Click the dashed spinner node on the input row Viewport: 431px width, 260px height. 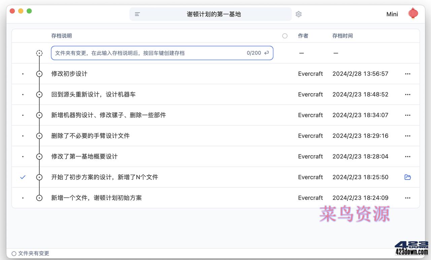(39, 53)
